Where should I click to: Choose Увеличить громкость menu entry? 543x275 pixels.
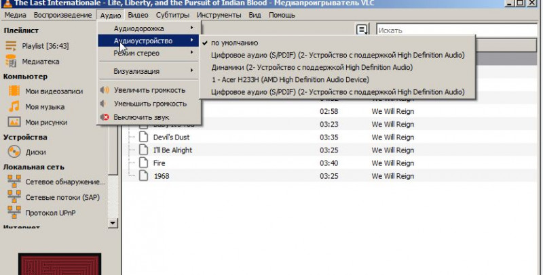149,90
